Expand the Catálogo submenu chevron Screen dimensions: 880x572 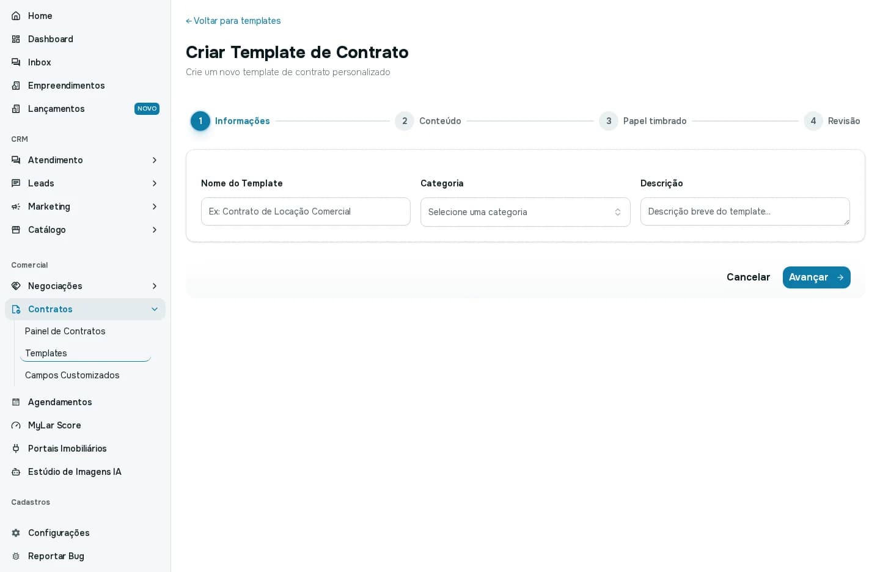(x=155, y=230)
